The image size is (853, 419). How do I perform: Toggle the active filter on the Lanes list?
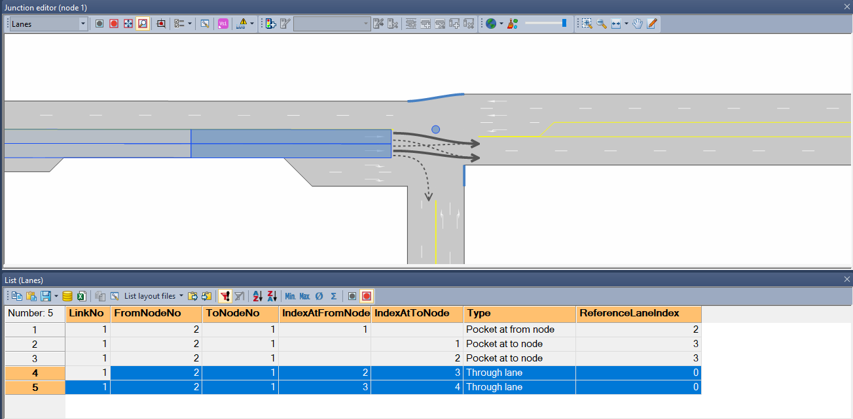point(225,295)
